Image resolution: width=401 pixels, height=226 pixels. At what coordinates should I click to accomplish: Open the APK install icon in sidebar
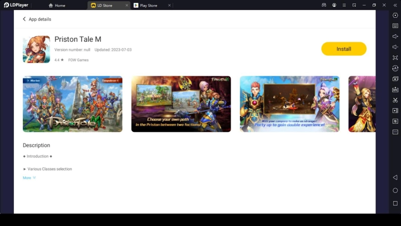[395, 89]
